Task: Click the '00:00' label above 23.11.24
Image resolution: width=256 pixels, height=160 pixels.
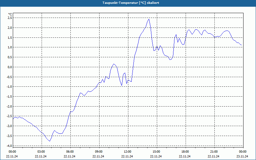Action: 243,152
